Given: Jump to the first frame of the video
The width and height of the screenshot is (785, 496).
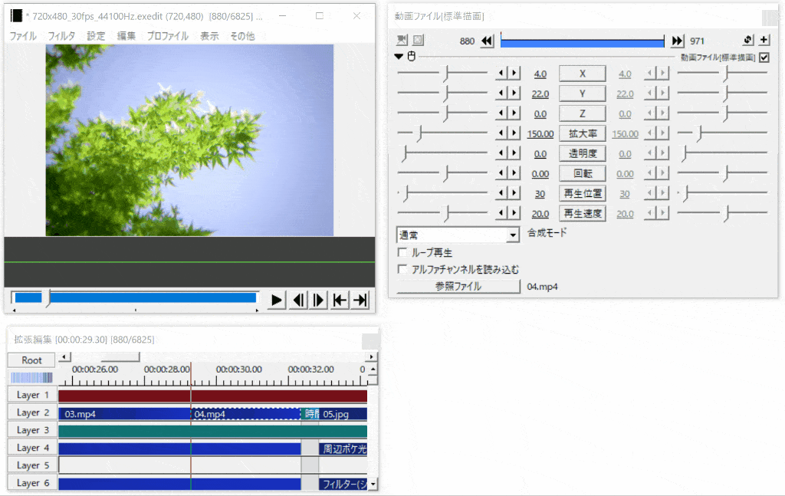Looking at the screenshot, I should click(x=340, y=300).
